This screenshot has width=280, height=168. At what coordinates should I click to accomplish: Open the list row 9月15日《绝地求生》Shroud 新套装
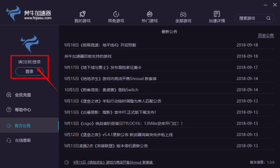tap(169, 79)
